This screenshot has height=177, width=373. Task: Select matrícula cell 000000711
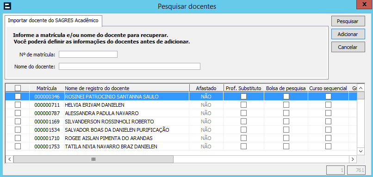point(47,105)
